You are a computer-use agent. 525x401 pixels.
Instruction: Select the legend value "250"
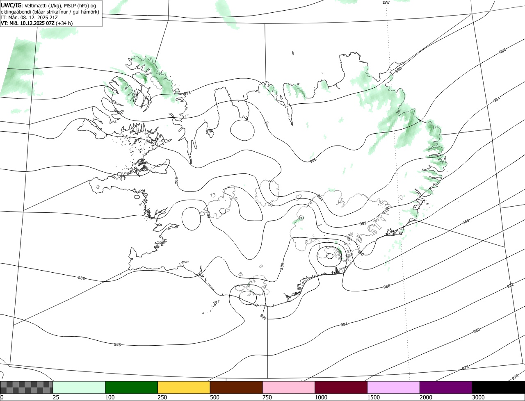(162, 397)
